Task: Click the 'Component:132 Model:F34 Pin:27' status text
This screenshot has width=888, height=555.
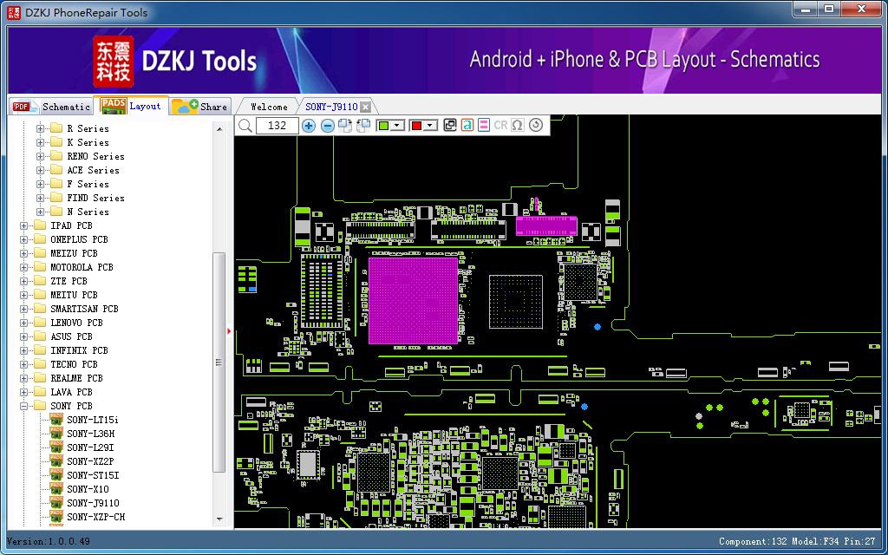Action: coord(798,541)
